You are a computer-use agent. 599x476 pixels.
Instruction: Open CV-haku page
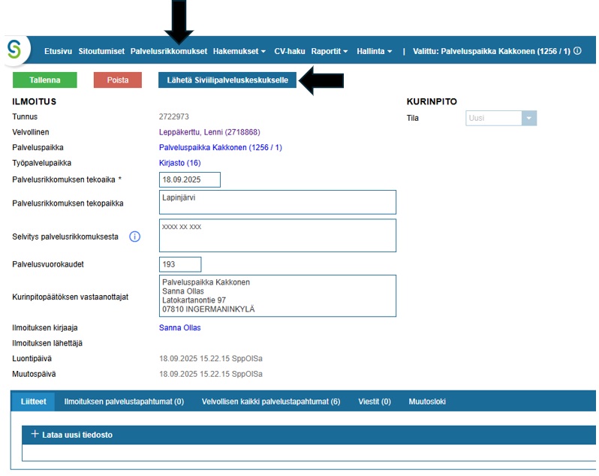289,51
